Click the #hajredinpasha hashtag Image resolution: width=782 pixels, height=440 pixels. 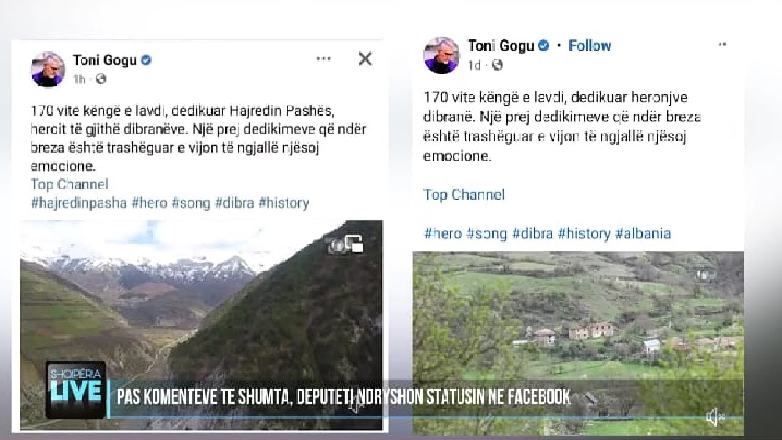pyautogui.click(x=78, y=203)
